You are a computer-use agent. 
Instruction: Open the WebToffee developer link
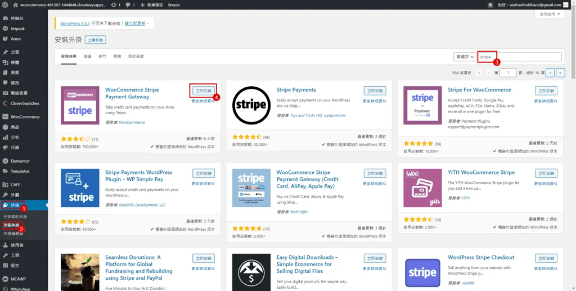pyautogui.click(x=299, y=212)
